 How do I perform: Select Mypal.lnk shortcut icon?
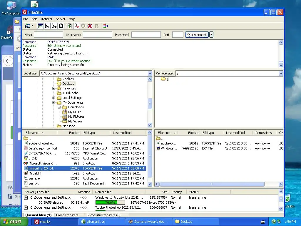pyautogui.click(x=26, y=173)
